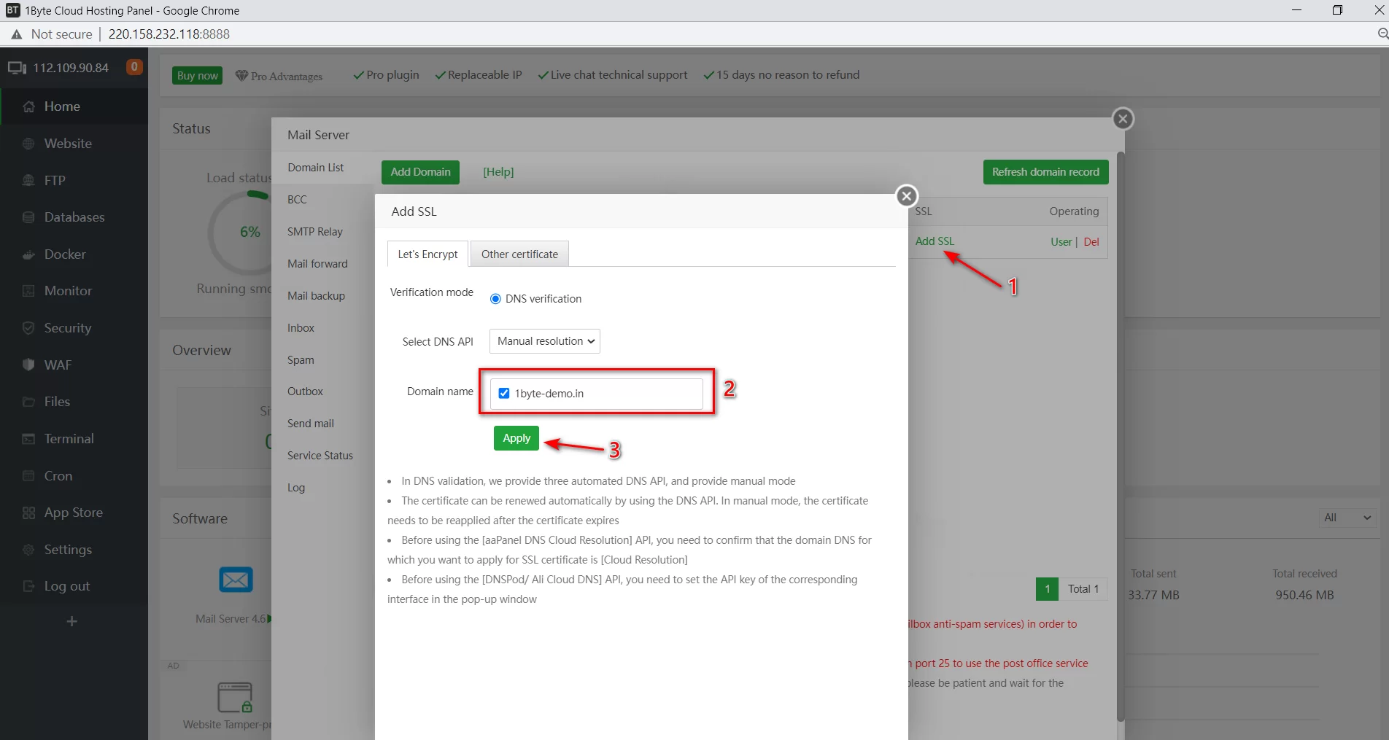Open the FTP sidebar icon

coord(28,180)
